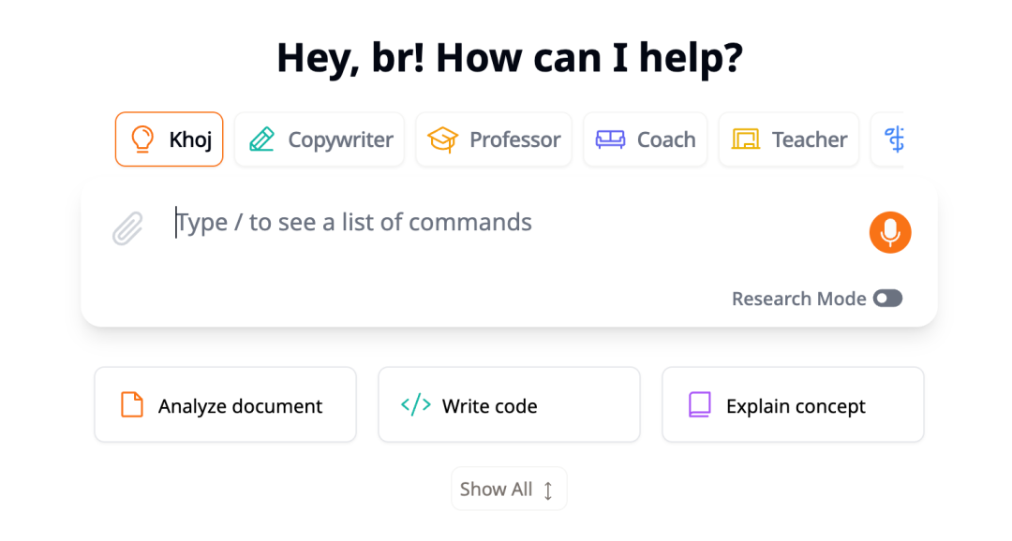This screenshot has width=1012, height=541.
Task: Choose the Professor agent
Action: pyautogui.click(x=494, y=139)
